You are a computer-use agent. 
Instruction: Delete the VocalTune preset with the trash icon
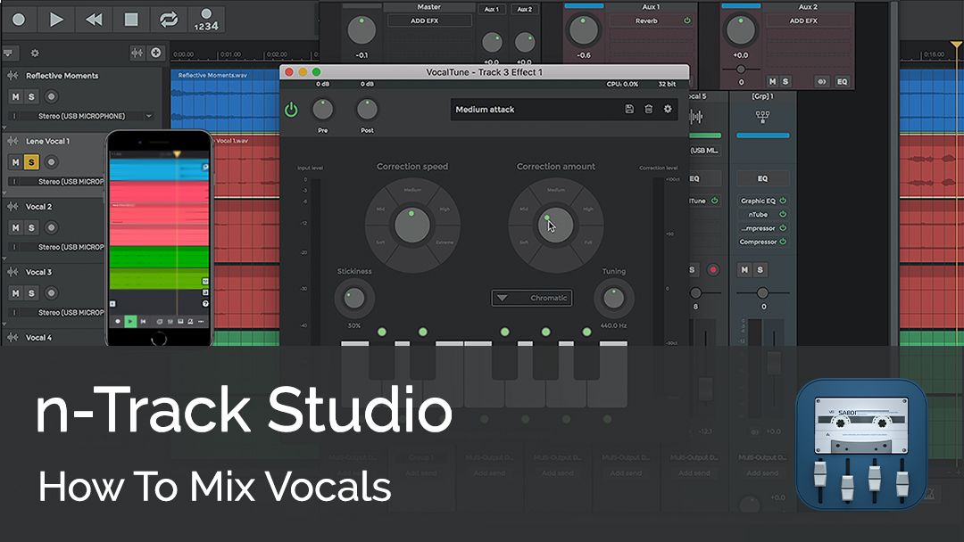649,110
